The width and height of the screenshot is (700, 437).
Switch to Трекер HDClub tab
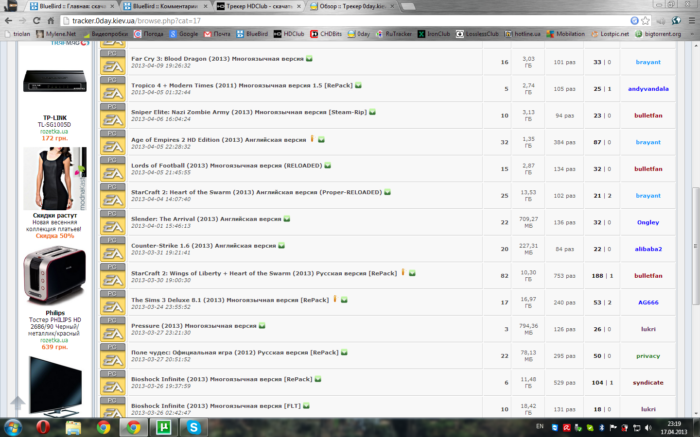click(258, 6)
